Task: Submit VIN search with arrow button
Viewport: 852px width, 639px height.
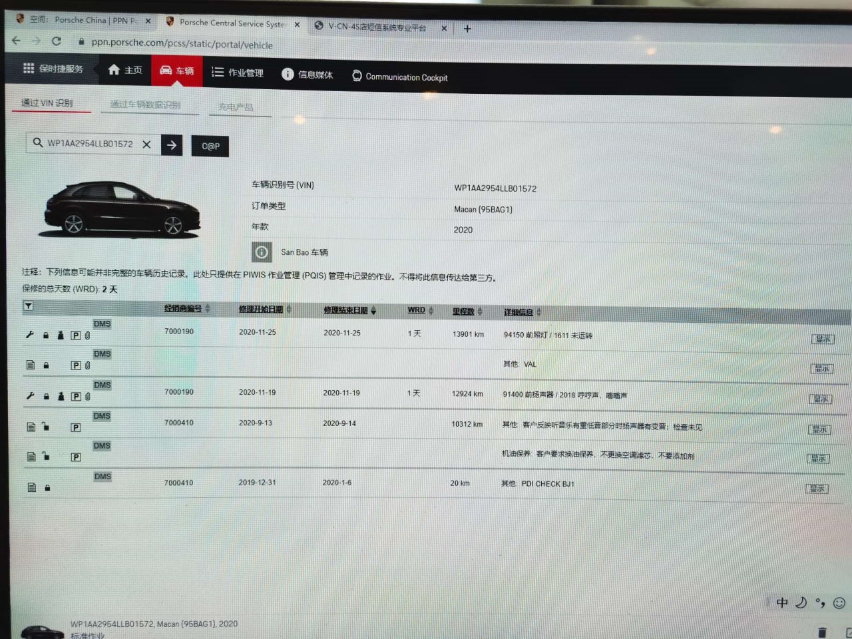Action: click(x=172, y=144)
